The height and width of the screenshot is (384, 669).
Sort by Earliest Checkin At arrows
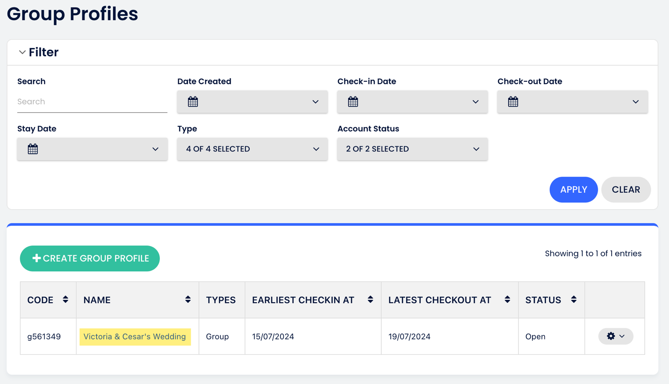tap(370, 300)
